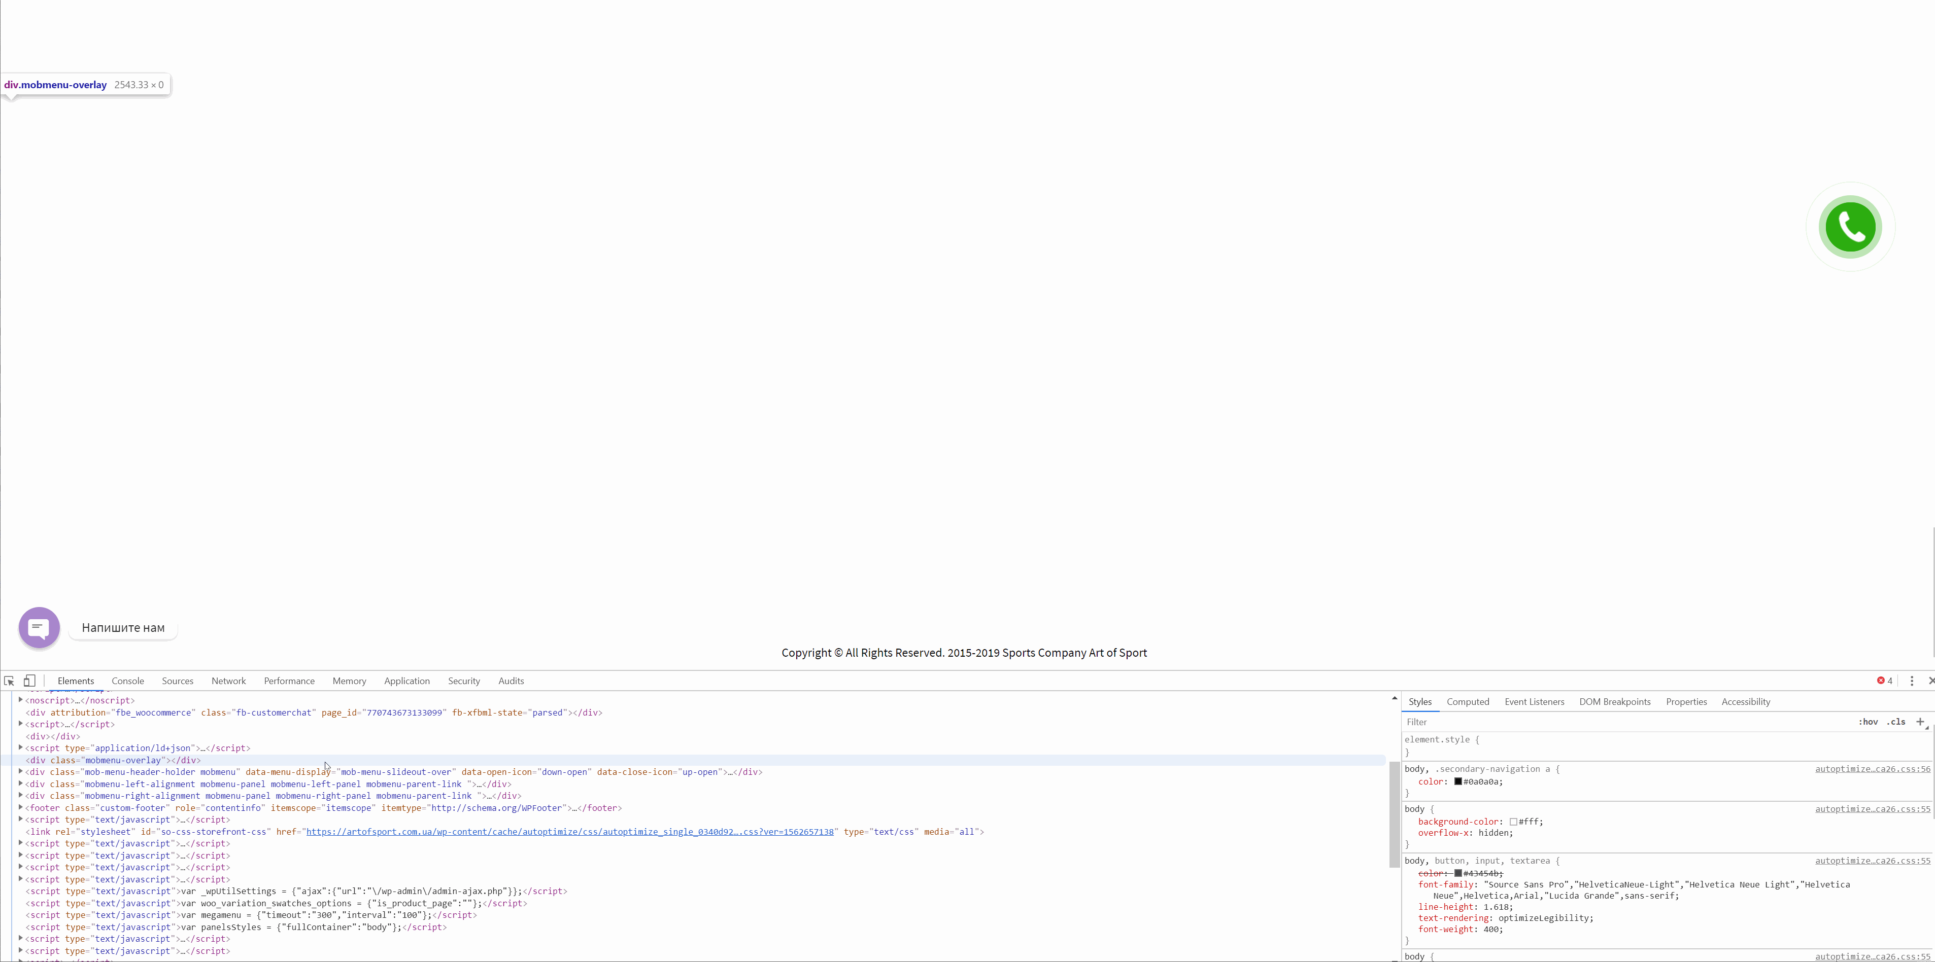
Task: Open the Console panel tab
Action: (x=128, y=681)
